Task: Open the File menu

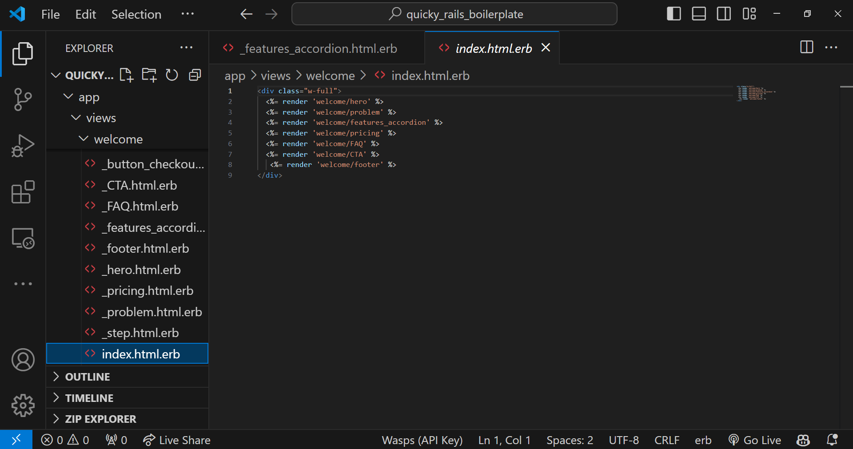Action: tap(50, 14)
